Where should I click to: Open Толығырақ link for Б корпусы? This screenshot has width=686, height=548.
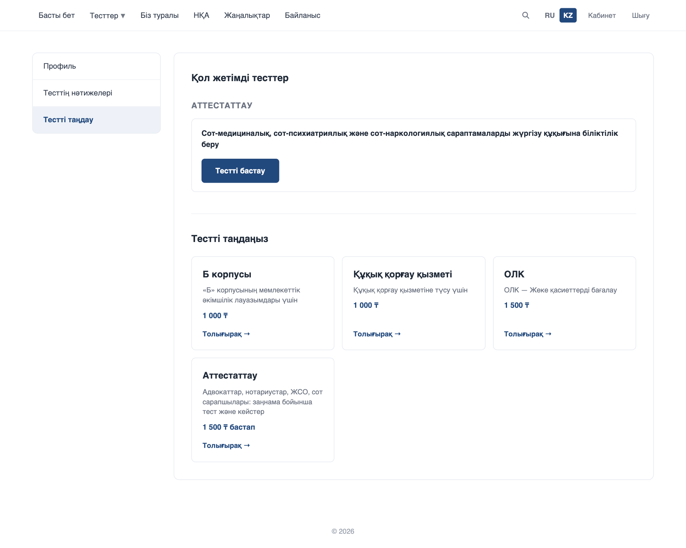pos(226,334)
